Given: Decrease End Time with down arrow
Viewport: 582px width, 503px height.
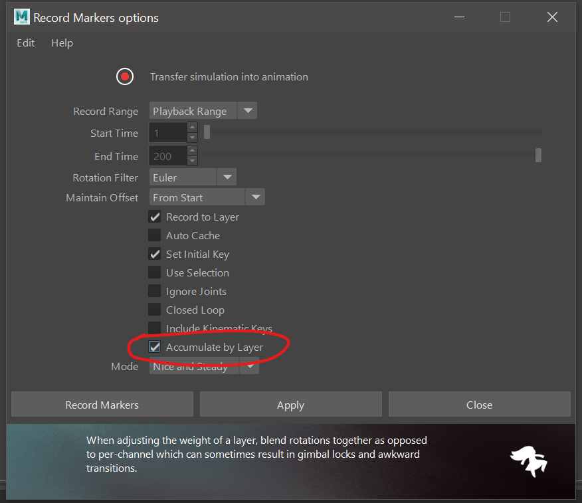Looking at the screenshot, I should pos(192,161).
